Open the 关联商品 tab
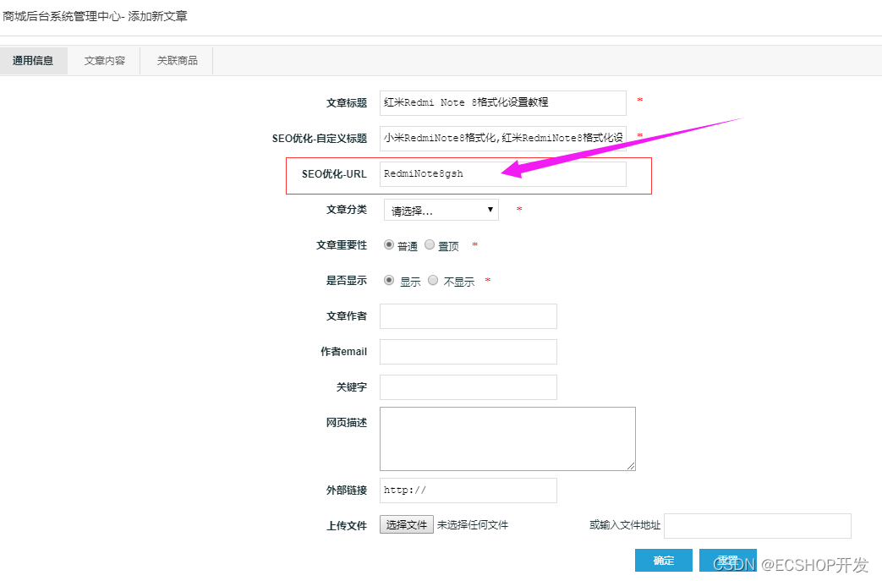The width and height of the screenshot is (882, 581). point(178,61)
